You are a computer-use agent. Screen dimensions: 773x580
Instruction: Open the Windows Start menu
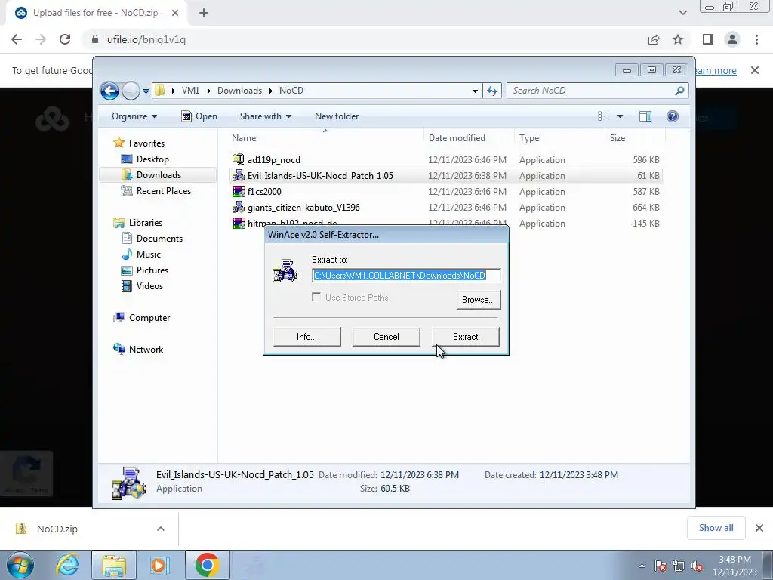pyautogui.click(x=20, y=565)
